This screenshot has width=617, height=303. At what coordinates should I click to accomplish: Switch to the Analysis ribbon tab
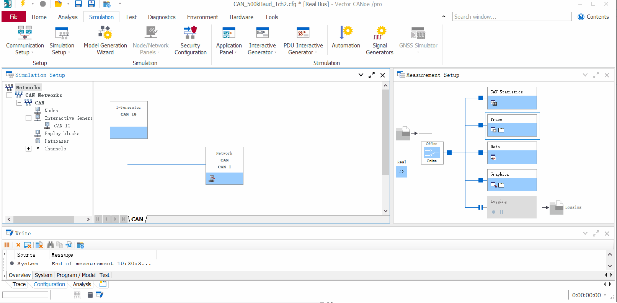pos(68,17)
